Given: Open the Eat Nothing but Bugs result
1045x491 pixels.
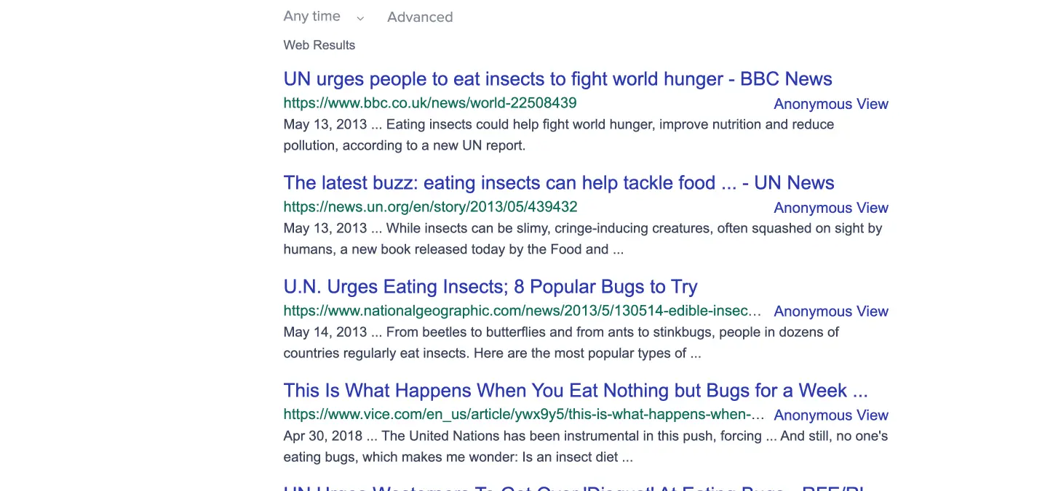Looking at the screenshot, I should 575,391.
